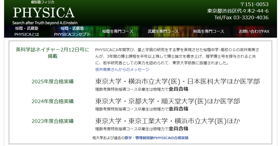The image size is (280, 146).
Task: Click the Search after Truth beyond A.Einstein tagline
Action: (45, 23)
